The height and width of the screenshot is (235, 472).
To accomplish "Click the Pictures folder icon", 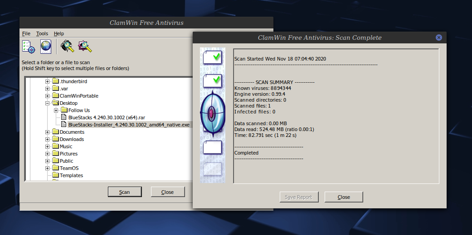I will click(x=55, y=153).
